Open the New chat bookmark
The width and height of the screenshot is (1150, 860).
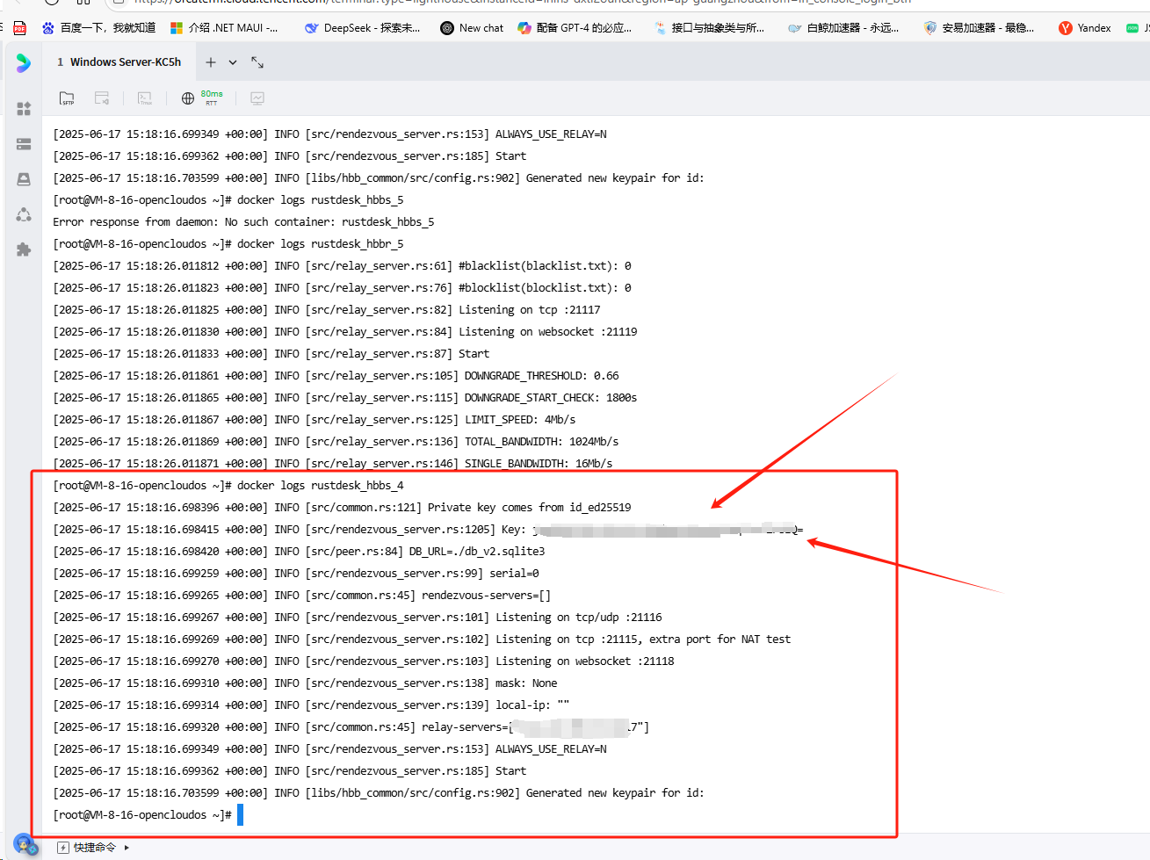point(473,28)
